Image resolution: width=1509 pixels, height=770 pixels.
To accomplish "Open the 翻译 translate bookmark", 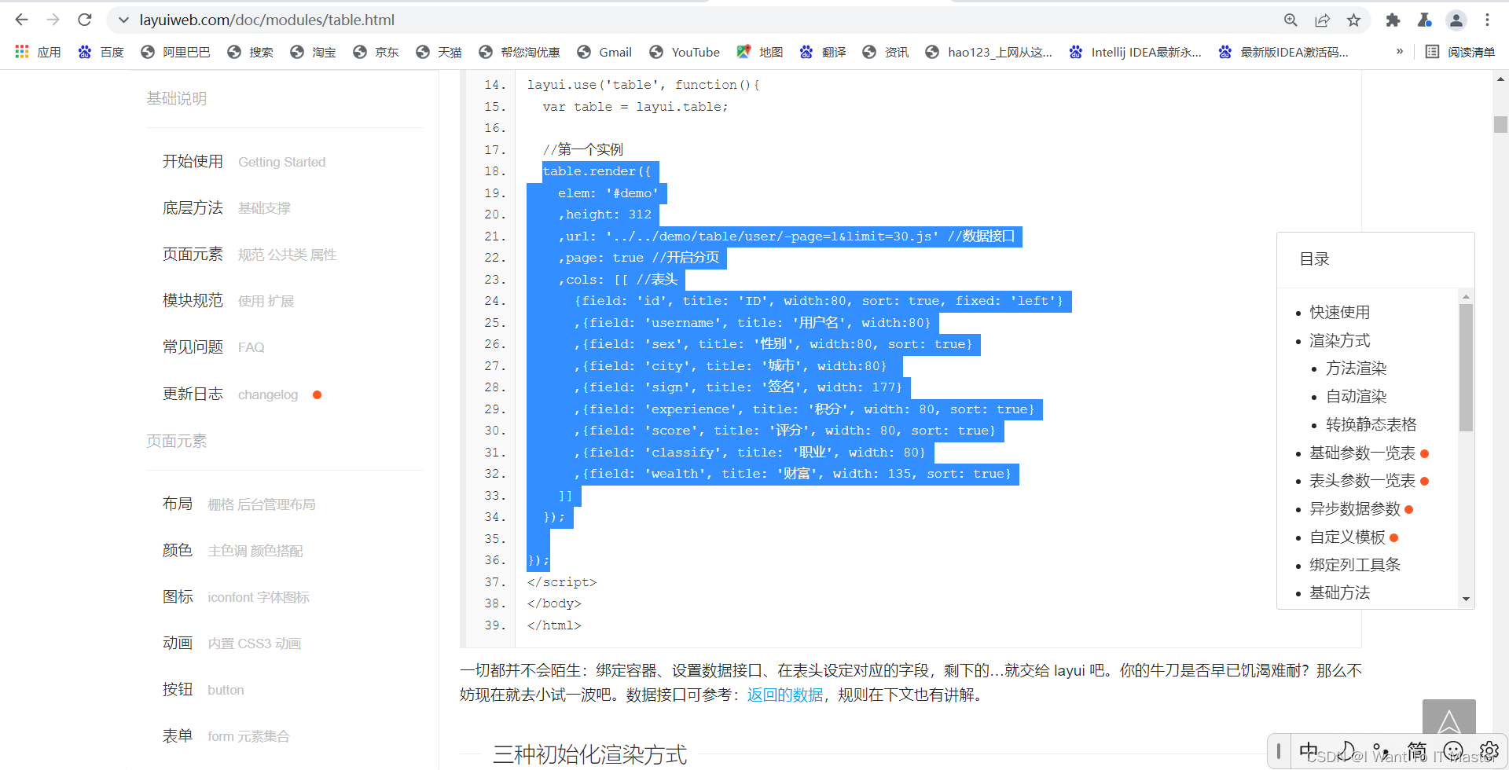I will [x=823, y=52].
